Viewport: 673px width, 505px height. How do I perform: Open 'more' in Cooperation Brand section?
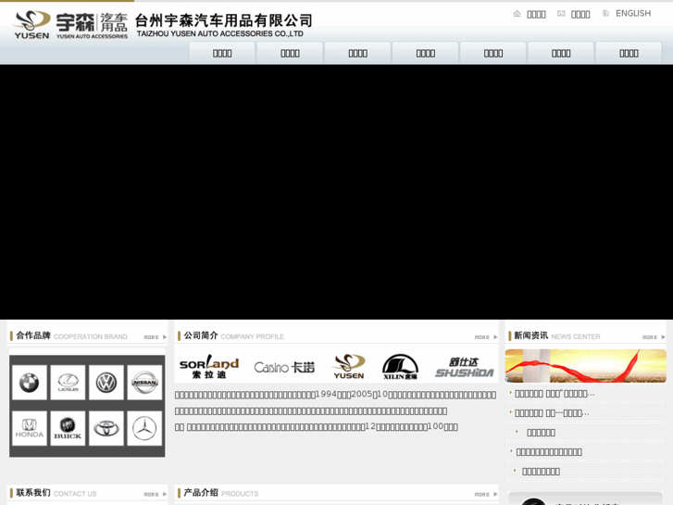point(155,337)
